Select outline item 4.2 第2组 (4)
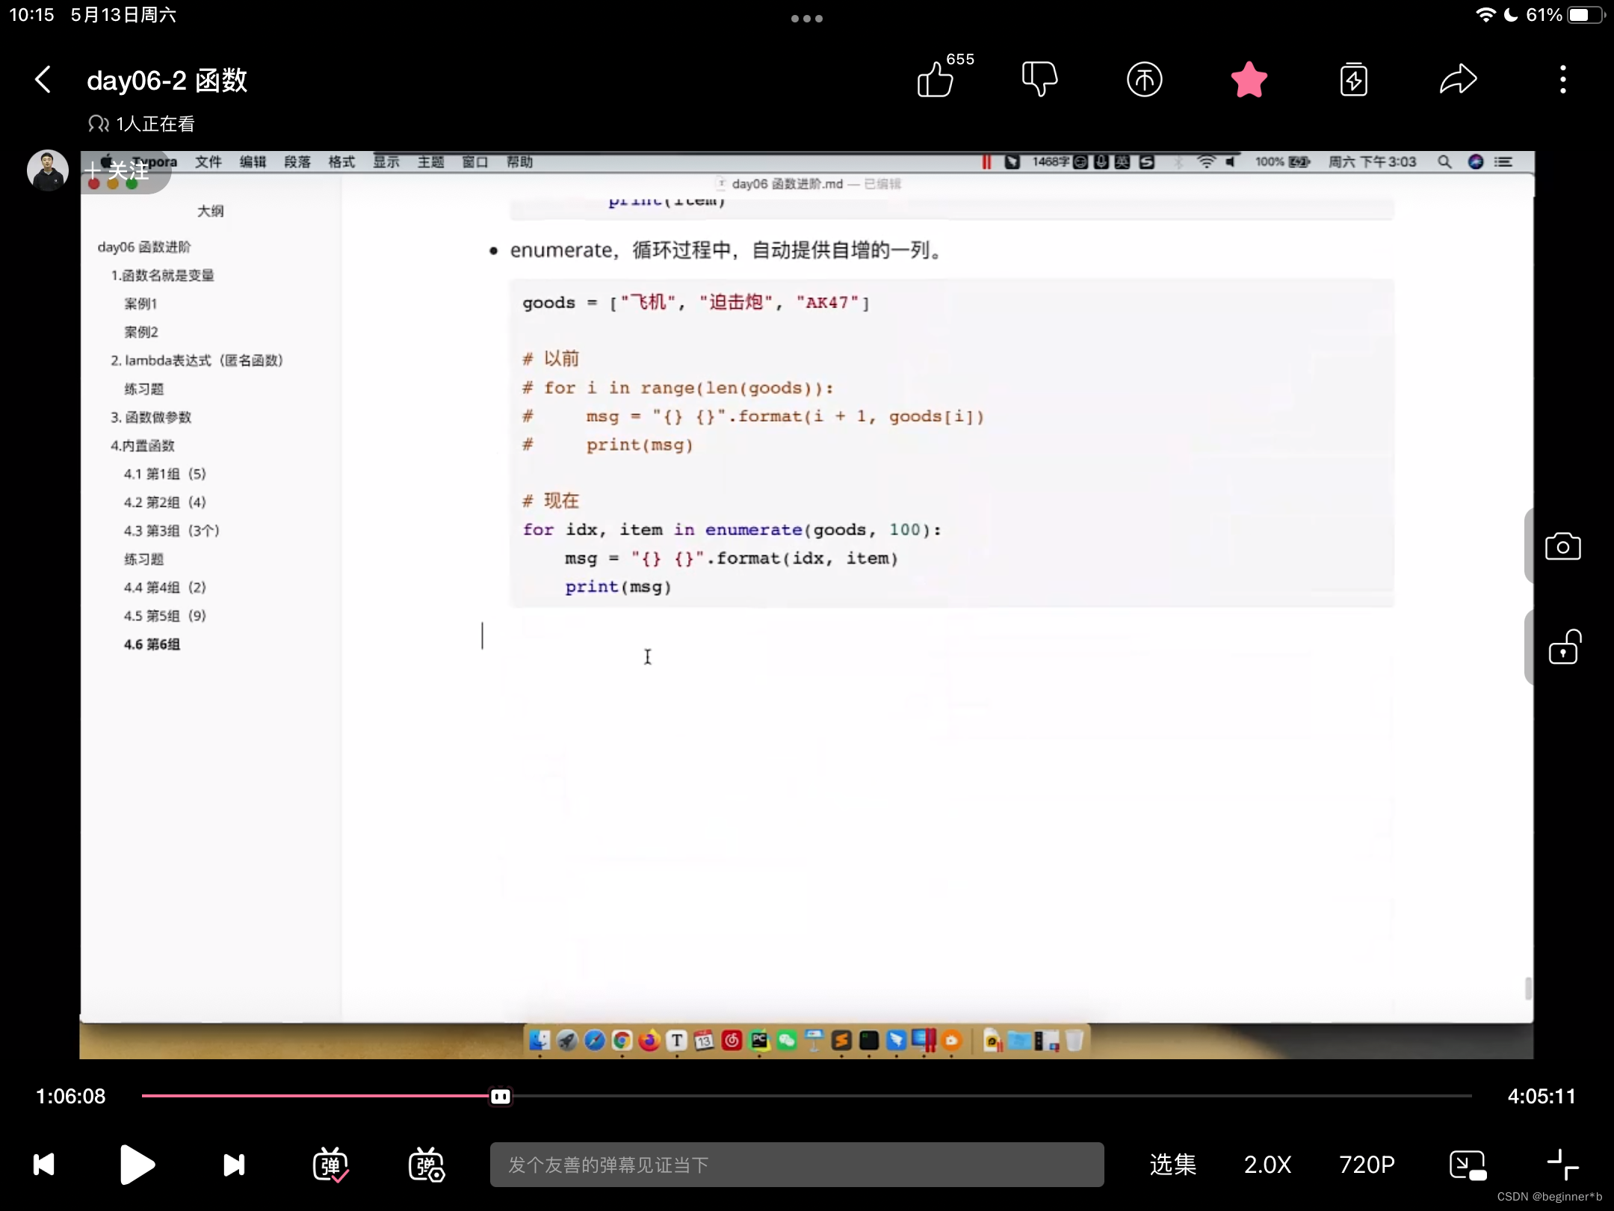This screenshot has height=1211, width=1614. coord(164,502)
